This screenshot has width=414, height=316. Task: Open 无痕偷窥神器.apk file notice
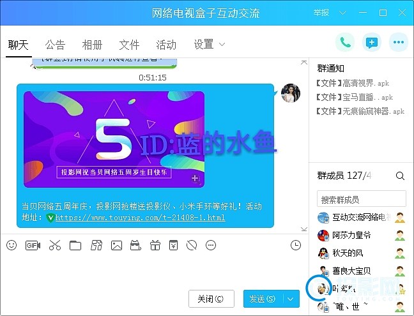click(x=360, y=111)
